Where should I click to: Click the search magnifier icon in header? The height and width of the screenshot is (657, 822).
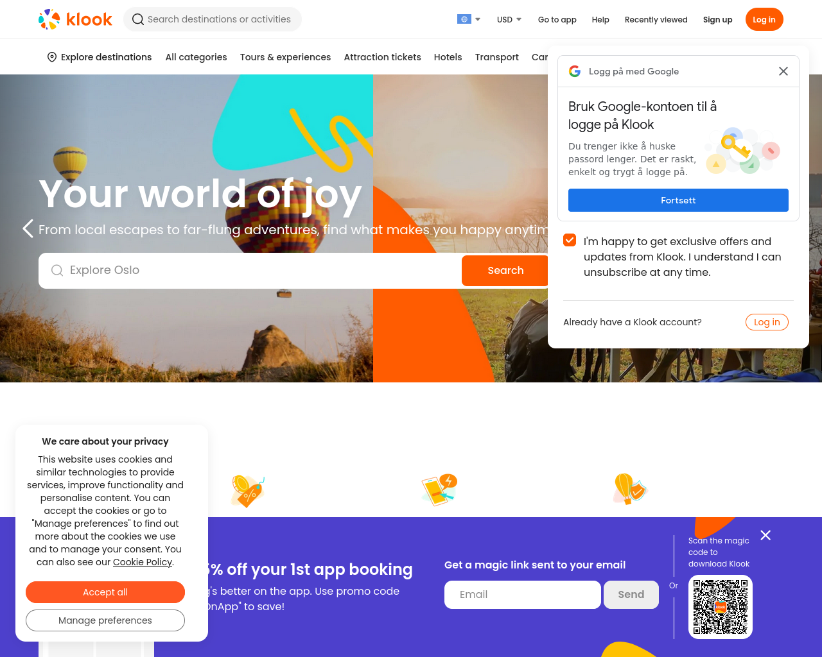(x=137, y=19)
